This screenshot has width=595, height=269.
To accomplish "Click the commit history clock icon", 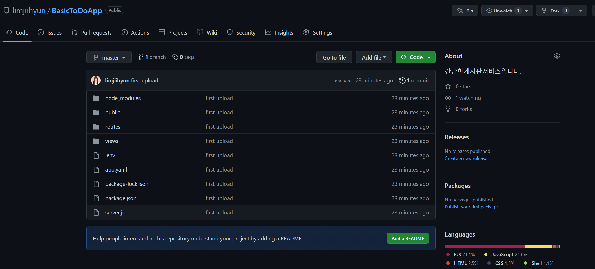I will 402,81.
